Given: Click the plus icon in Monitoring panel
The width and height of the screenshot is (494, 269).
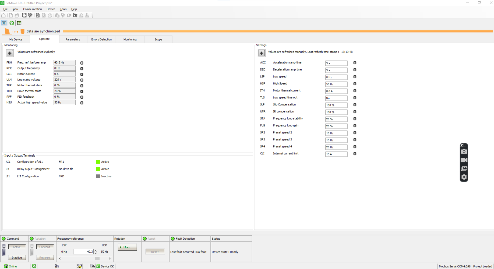Looking at the screenshot, I should 10,53.
